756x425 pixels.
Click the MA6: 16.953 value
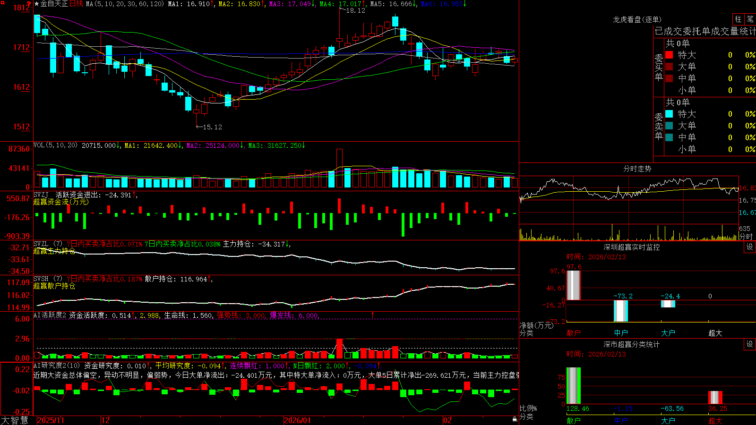[x=443, y=4]
